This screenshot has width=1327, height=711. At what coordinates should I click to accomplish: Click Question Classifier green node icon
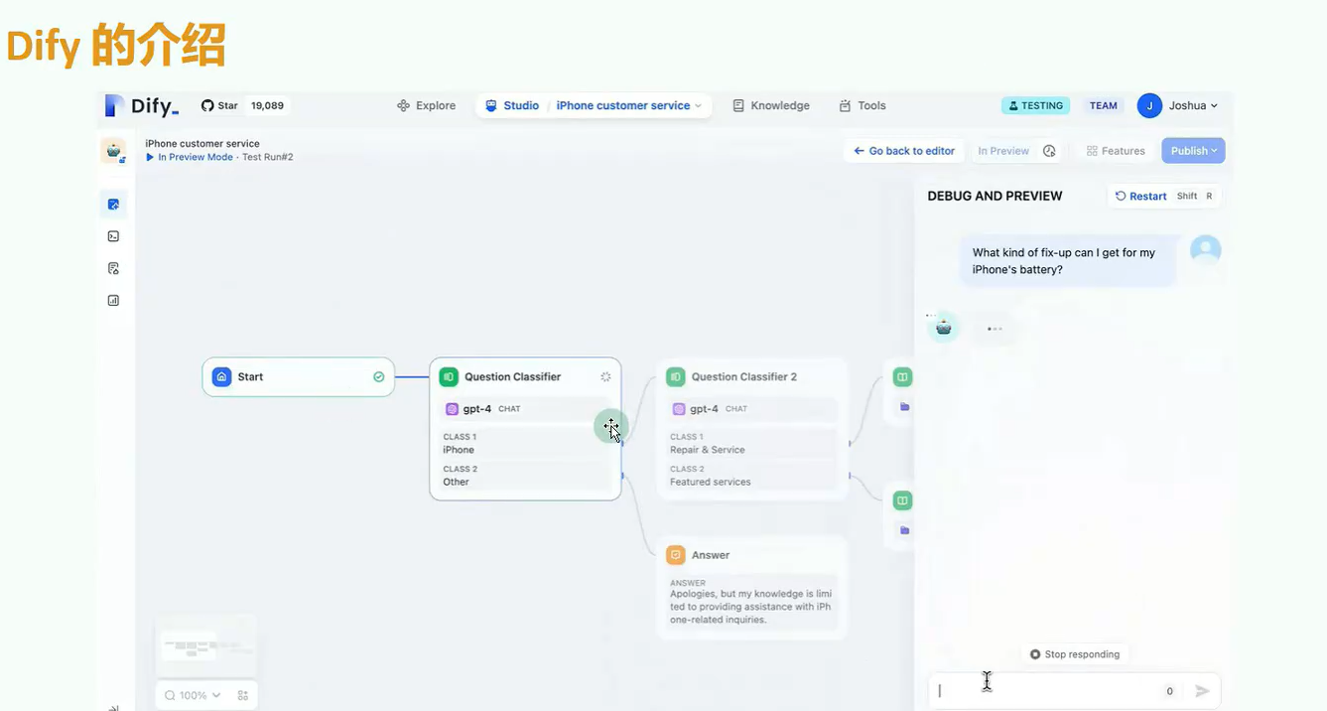pos(449,376)
